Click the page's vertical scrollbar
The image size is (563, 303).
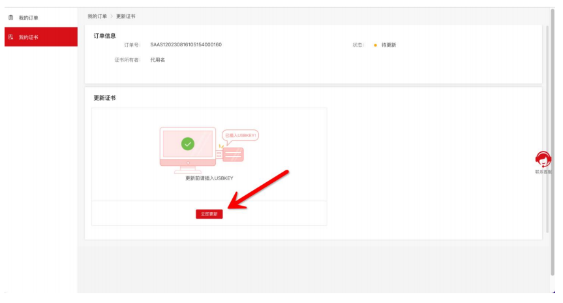pyautogui.click(x=547, y=131)
